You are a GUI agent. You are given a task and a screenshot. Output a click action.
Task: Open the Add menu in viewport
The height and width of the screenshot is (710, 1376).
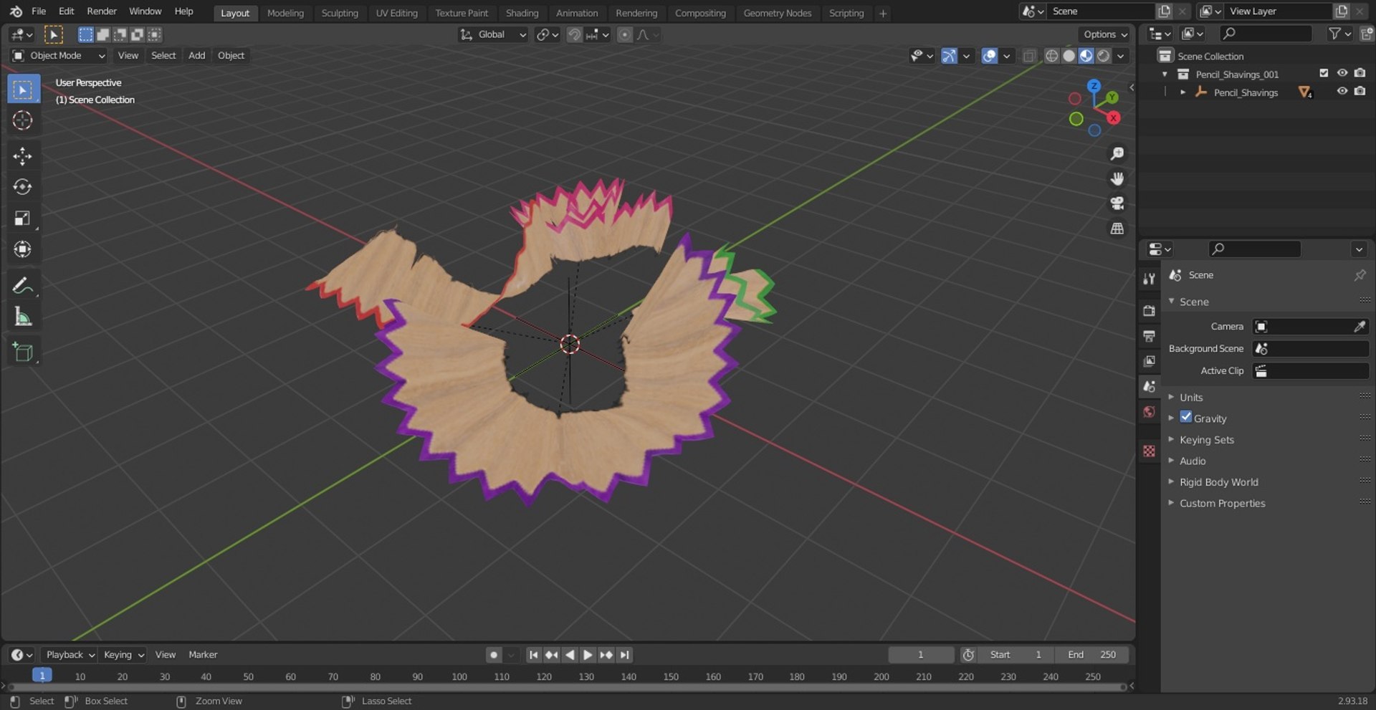(x=196, y=56)
